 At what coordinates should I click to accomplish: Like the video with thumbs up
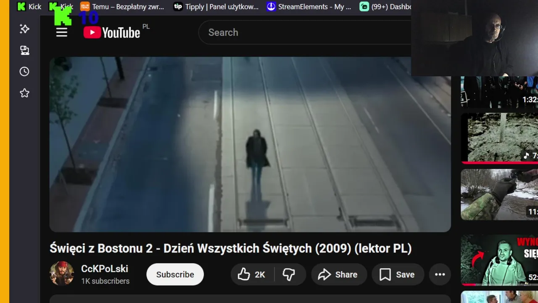pos(252,274)
